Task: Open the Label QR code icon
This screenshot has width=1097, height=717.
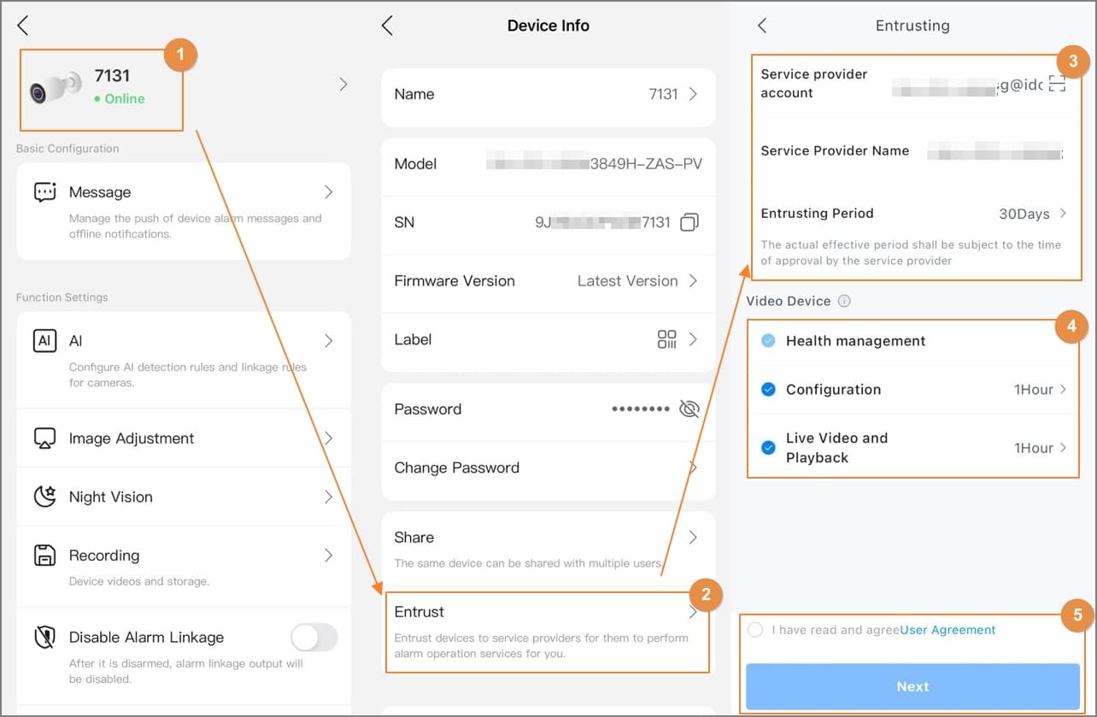Action: (x=666, y=339)
